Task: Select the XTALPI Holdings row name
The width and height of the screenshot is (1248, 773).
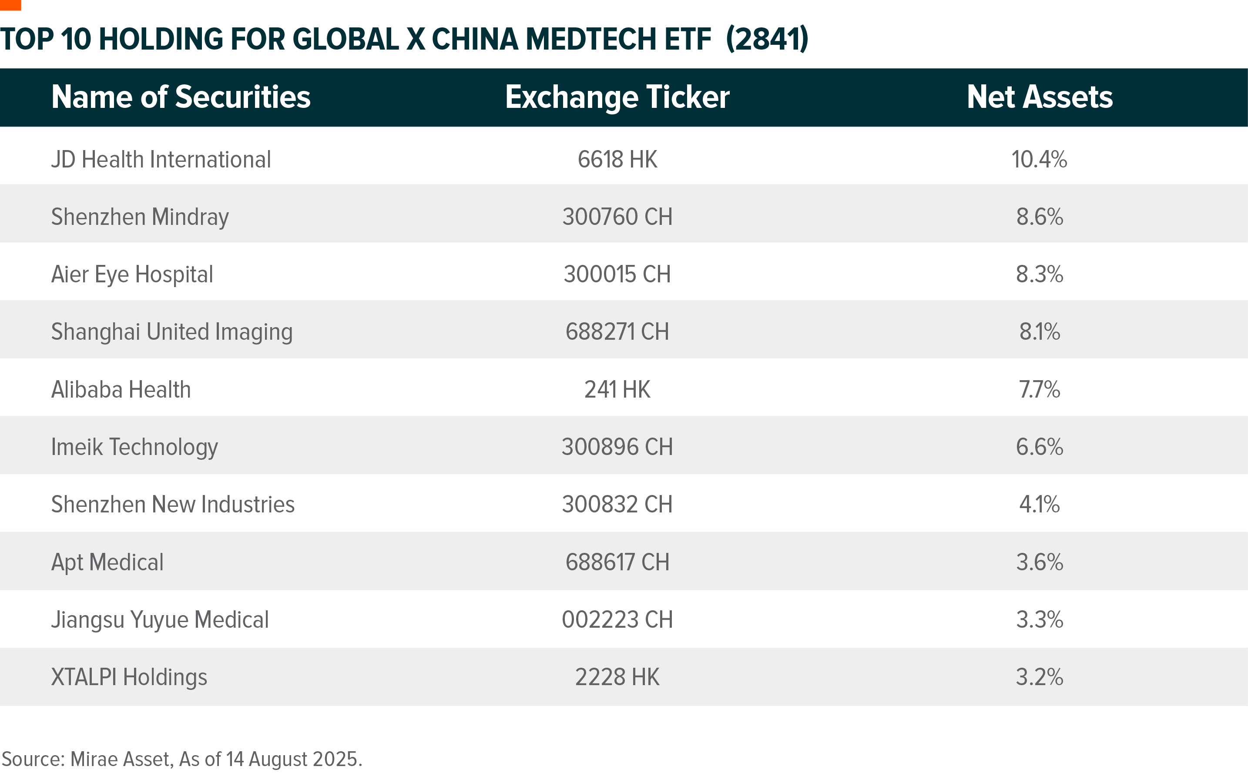Action: [129, 677]
